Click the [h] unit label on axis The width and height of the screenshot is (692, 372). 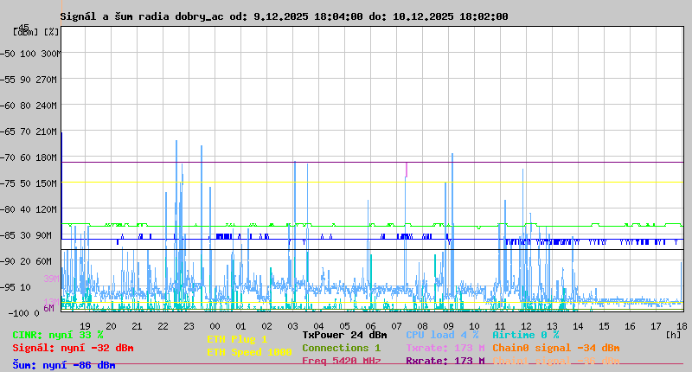(x=673, y=335)
